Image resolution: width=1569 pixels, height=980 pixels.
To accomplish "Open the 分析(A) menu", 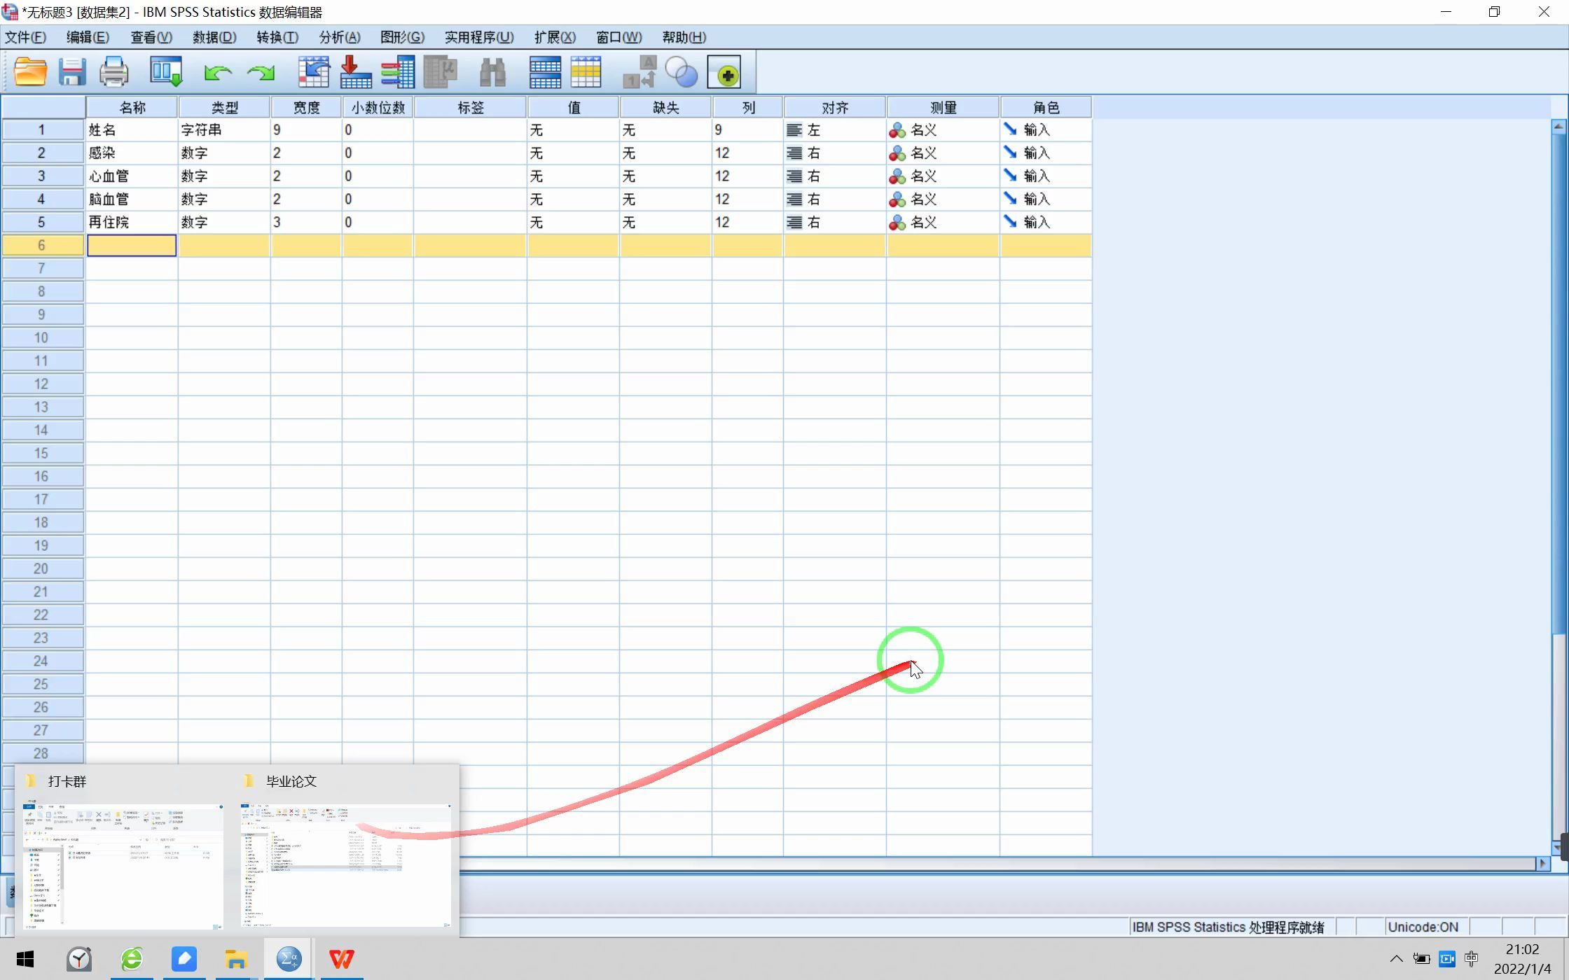I will 340,37.
